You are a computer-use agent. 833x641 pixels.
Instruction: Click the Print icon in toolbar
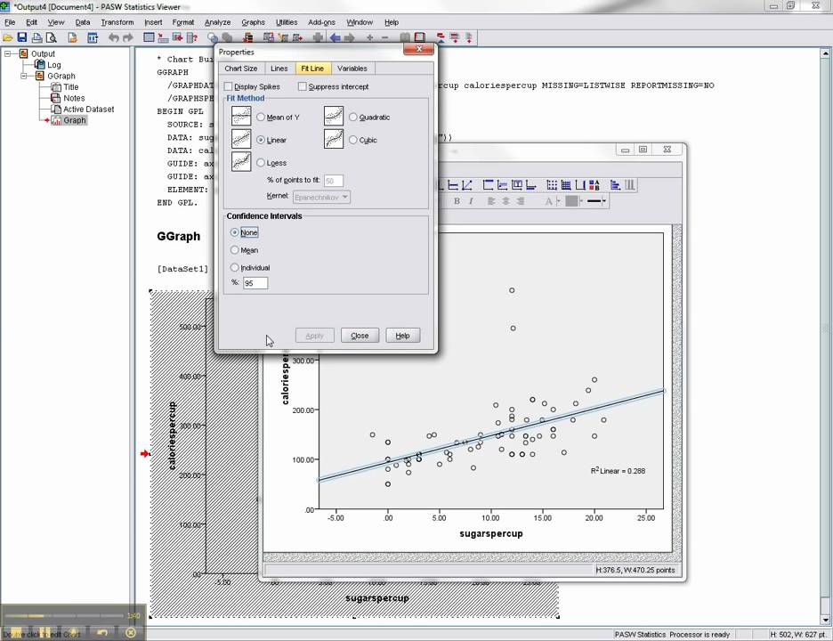pyautogui.click(x=36, y=37)
